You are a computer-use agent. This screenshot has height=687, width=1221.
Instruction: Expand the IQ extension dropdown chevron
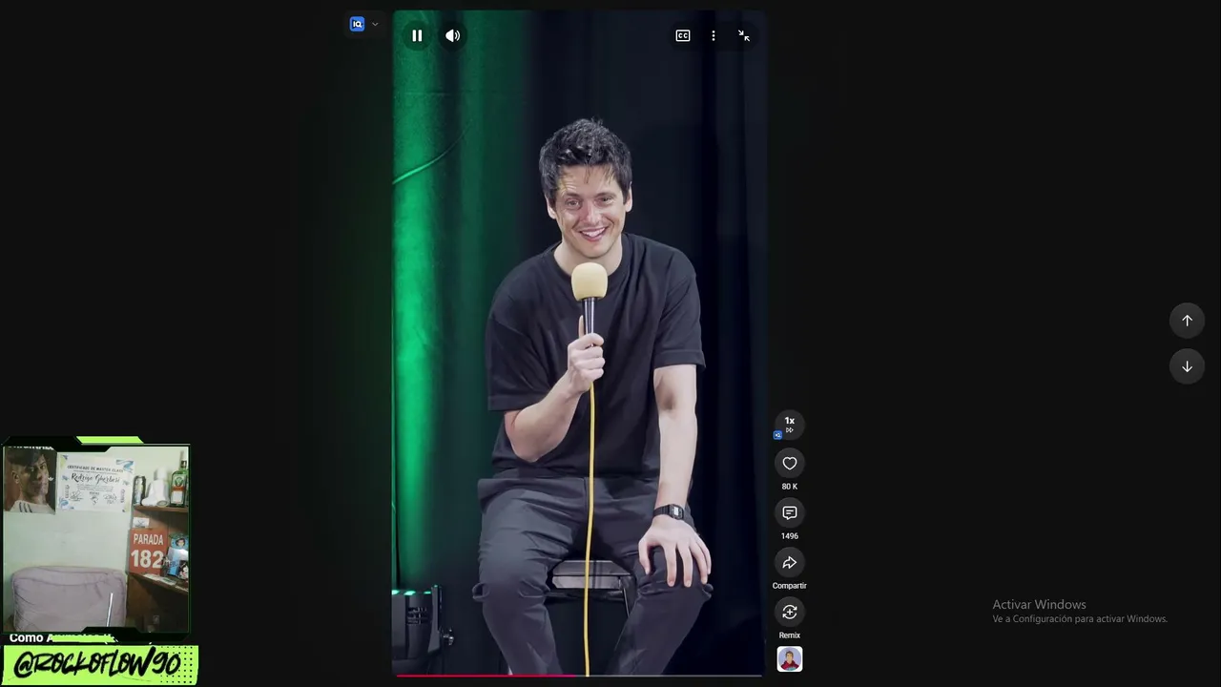pyautogui.click(x=375, y=24)
